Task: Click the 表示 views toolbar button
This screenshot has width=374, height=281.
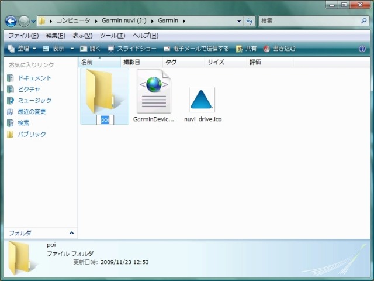Action: pyautogui.click(x=53, y=49)
